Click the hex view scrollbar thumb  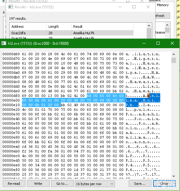[x=174, y=60]
